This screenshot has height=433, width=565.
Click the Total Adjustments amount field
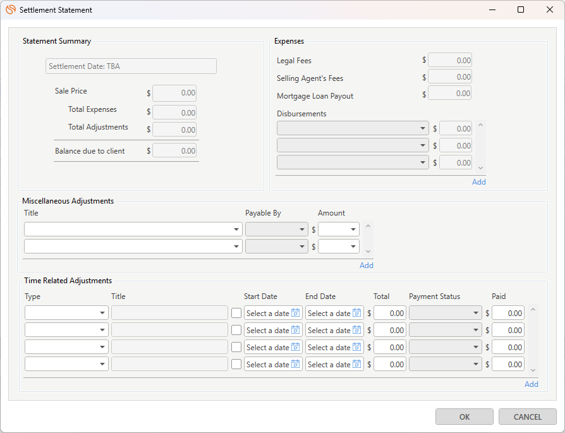(x=174, y=130)
